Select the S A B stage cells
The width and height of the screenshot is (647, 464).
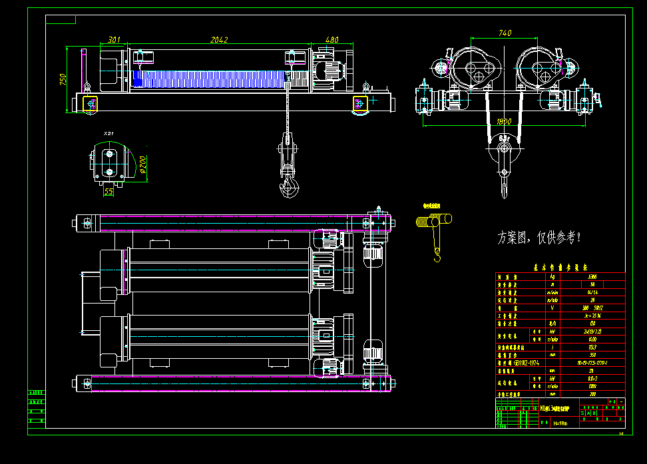coord(589,413)
